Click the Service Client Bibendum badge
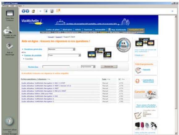The image size is (179, 135). click(124, 45)
